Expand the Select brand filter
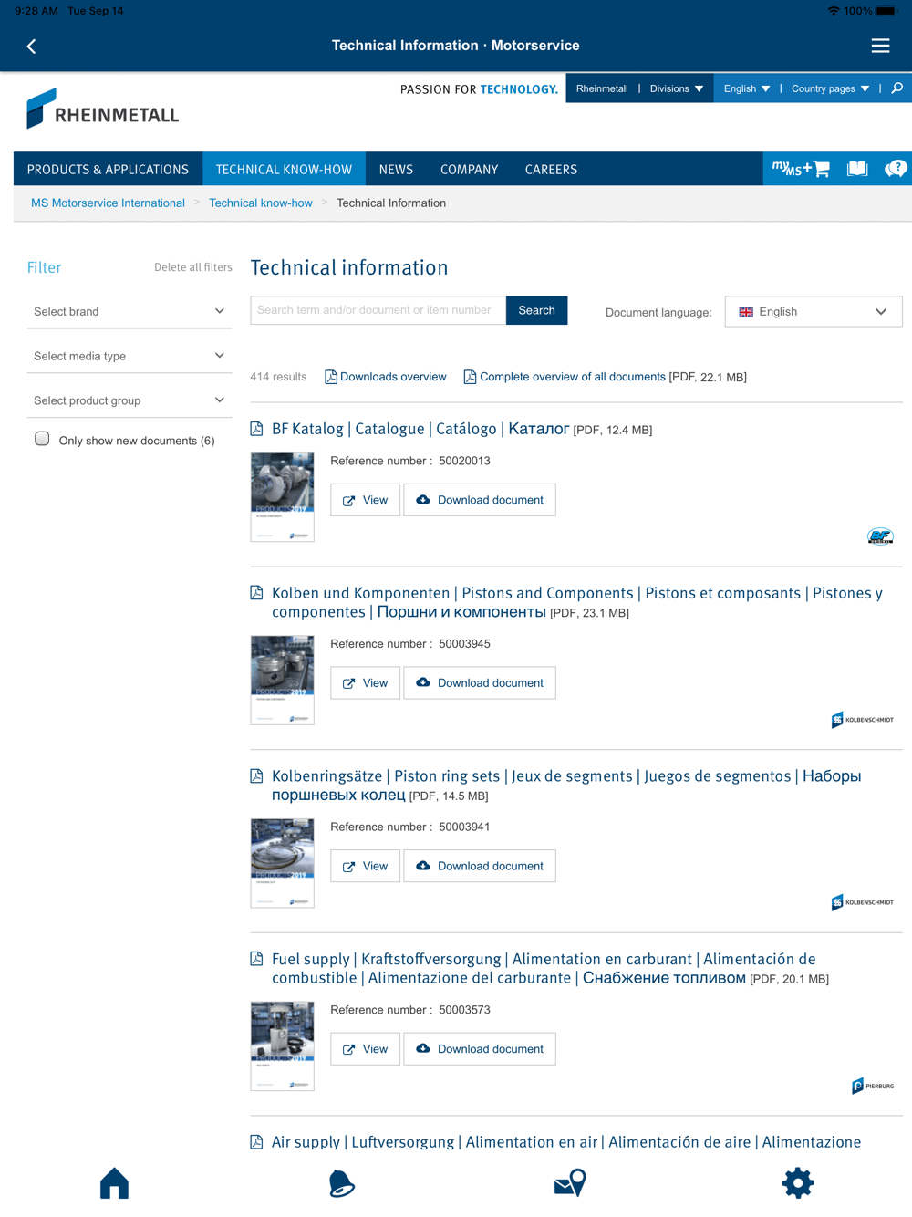The height and width of the screenshot is (1217, 912). click(x=130, y=311)
